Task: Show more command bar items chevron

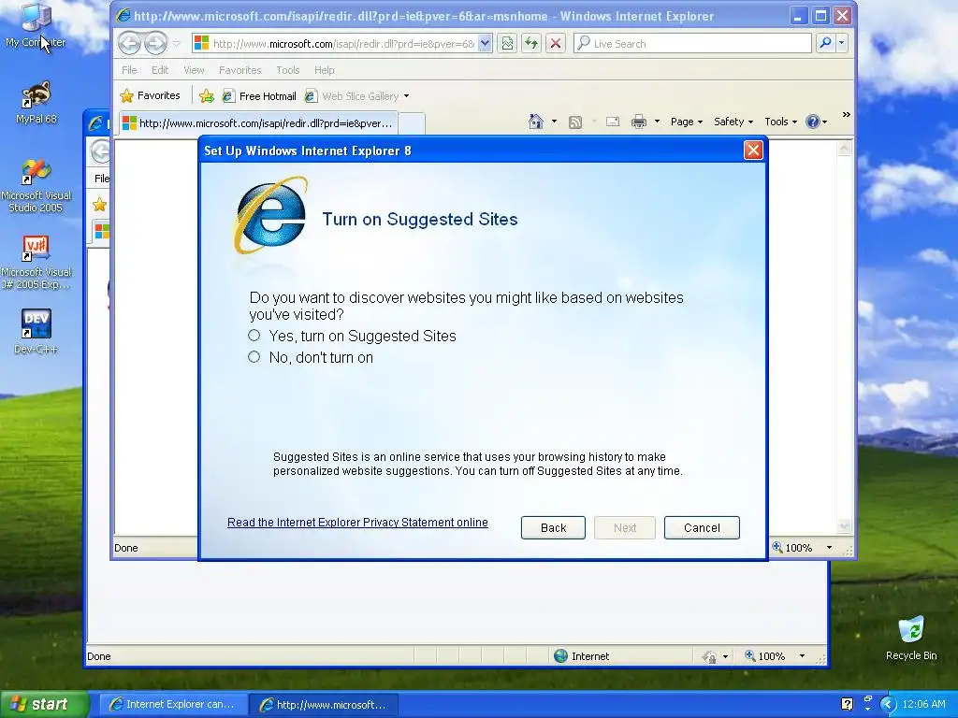Action: [x=846, y=115]
